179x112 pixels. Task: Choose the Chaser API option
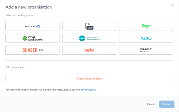pyautogui.click(x=32, y=50)
